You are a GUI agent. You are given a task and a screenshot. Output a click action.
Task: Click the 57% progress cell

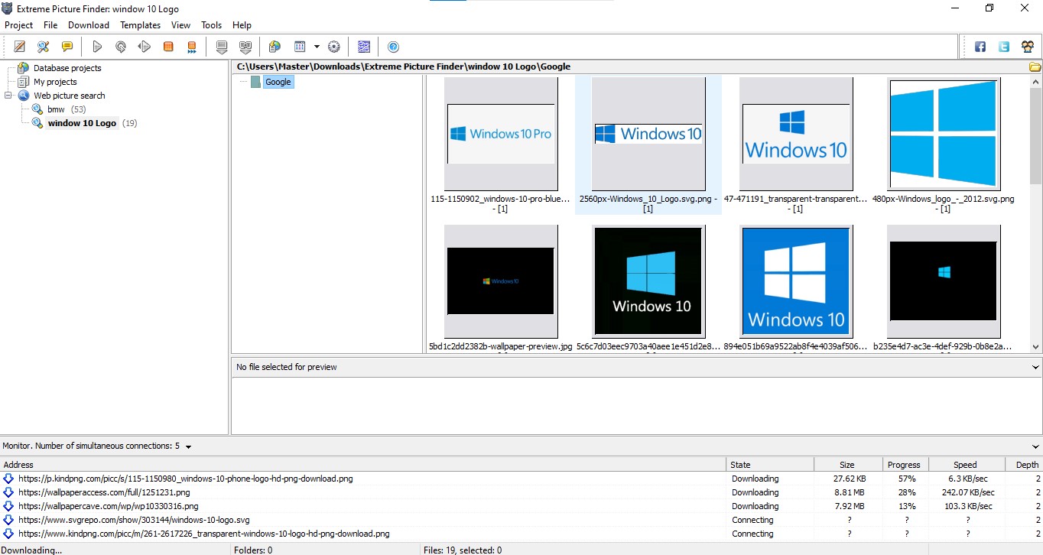[907, 479]
